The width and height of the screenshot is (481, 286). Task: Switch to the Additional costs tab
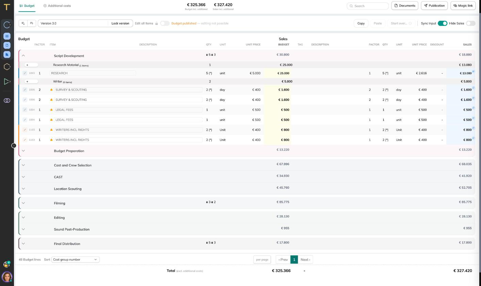57,6
